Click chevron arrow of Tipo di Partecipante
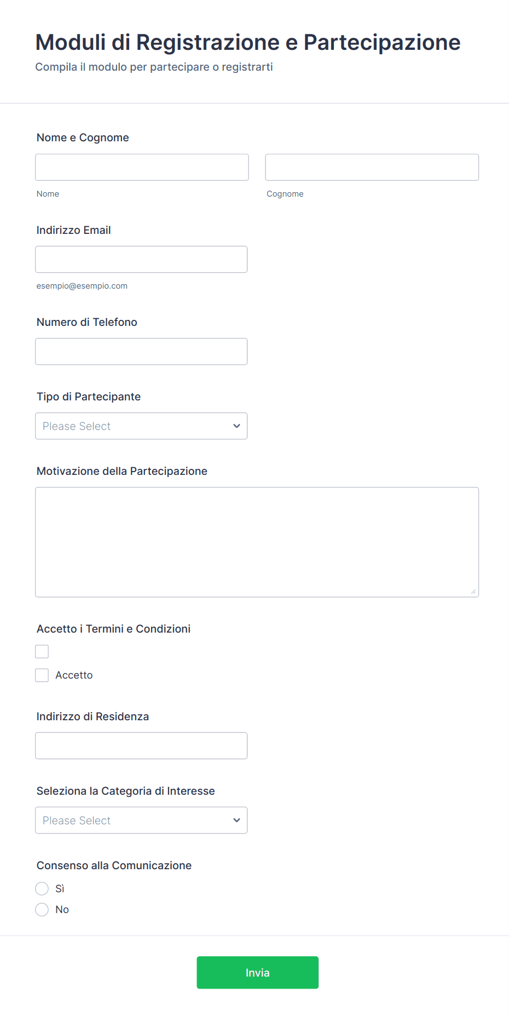This screenshot has height=1016, width=509. [236, 426]
